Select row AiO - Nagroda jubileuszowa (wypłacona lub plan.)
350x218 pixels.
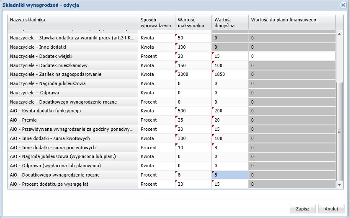pos(171,156)
